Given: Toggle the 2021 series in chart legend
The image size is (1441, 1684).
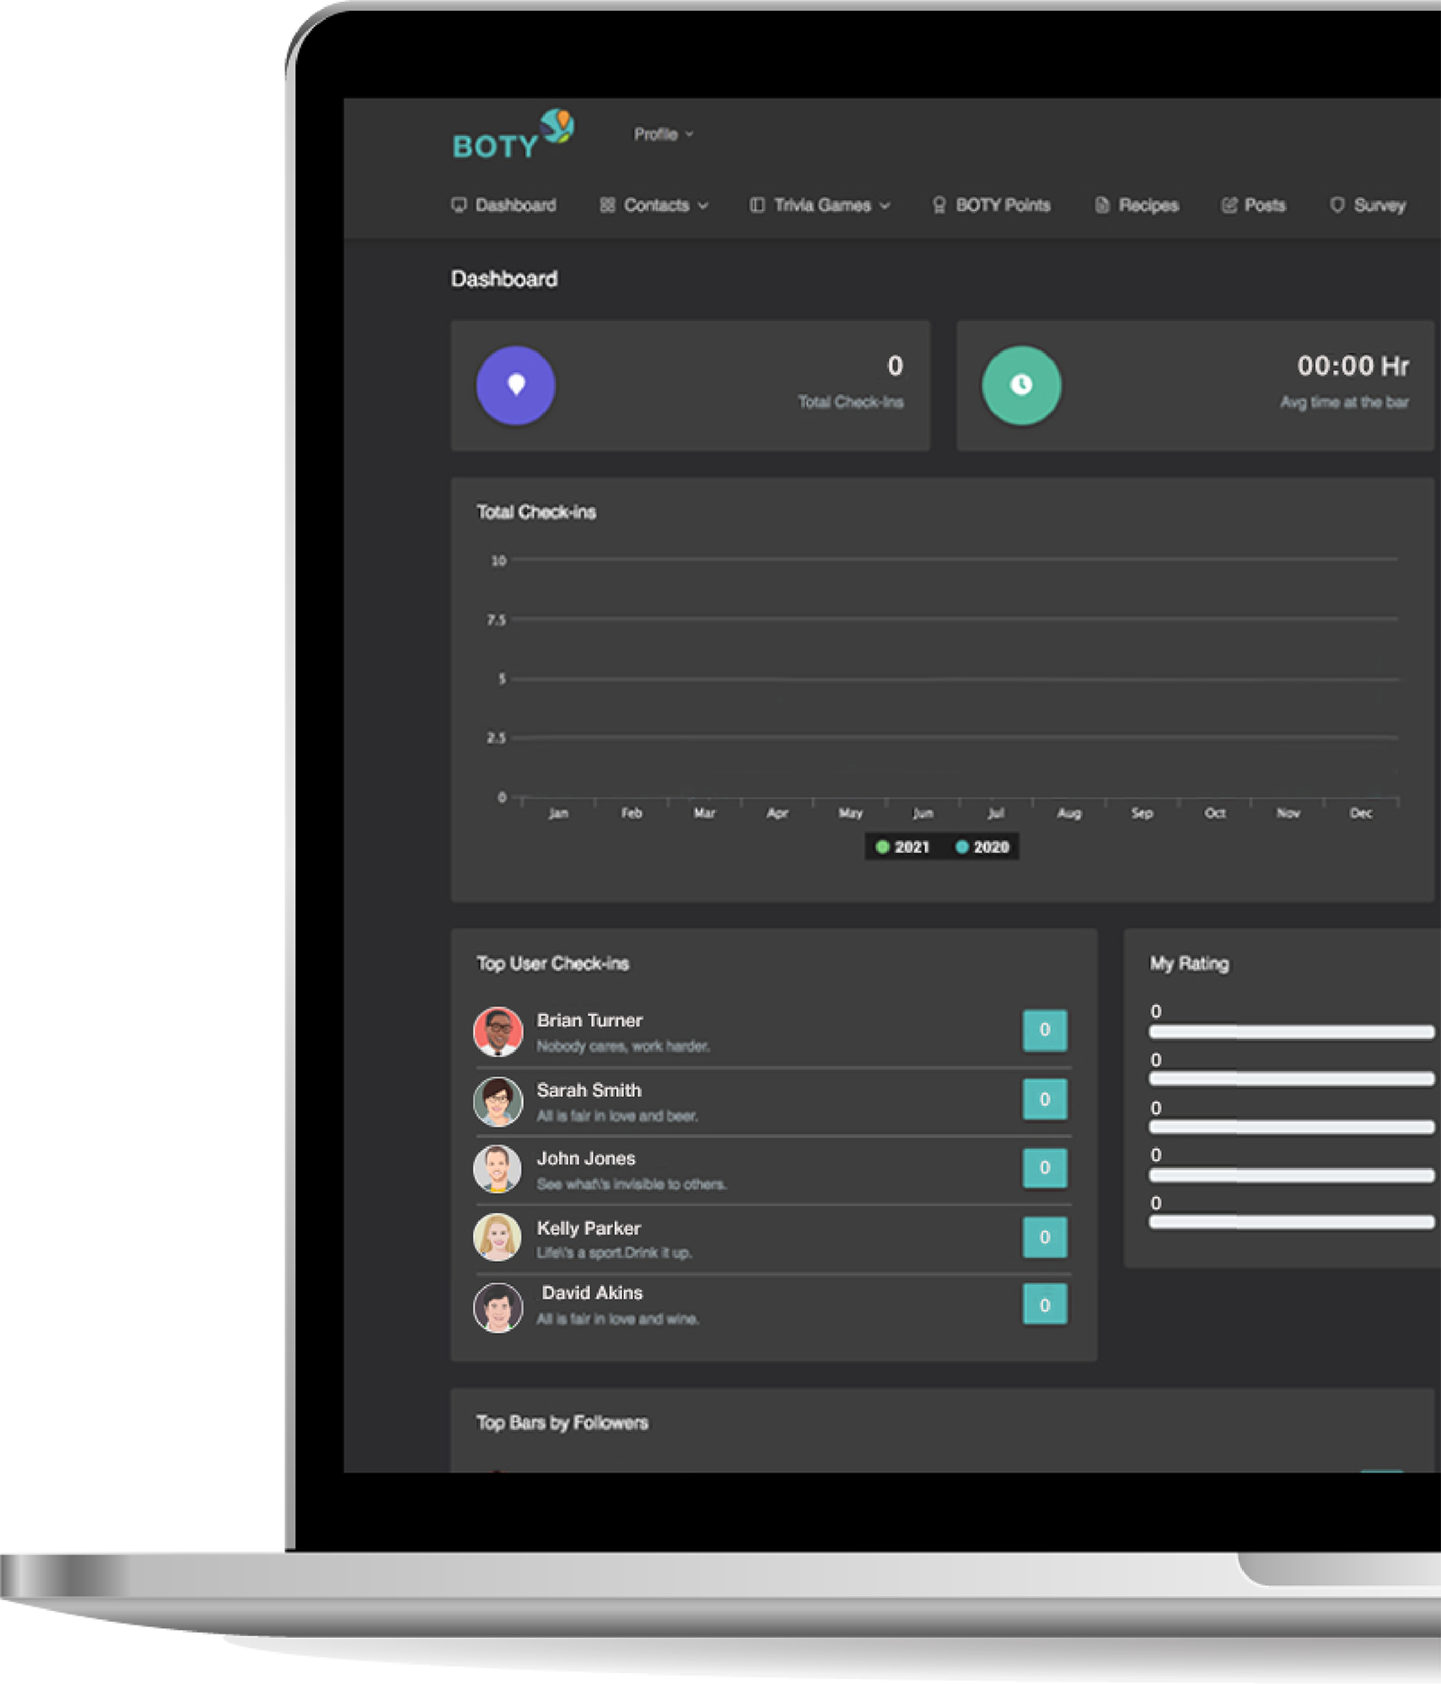Looking at the screenshot, I should click(x=902, y=847).
